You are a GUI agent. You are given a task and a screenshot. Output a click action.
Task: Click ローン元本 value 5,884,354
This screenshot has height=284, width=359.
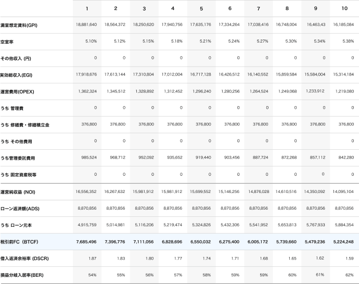tap(344, 225)
